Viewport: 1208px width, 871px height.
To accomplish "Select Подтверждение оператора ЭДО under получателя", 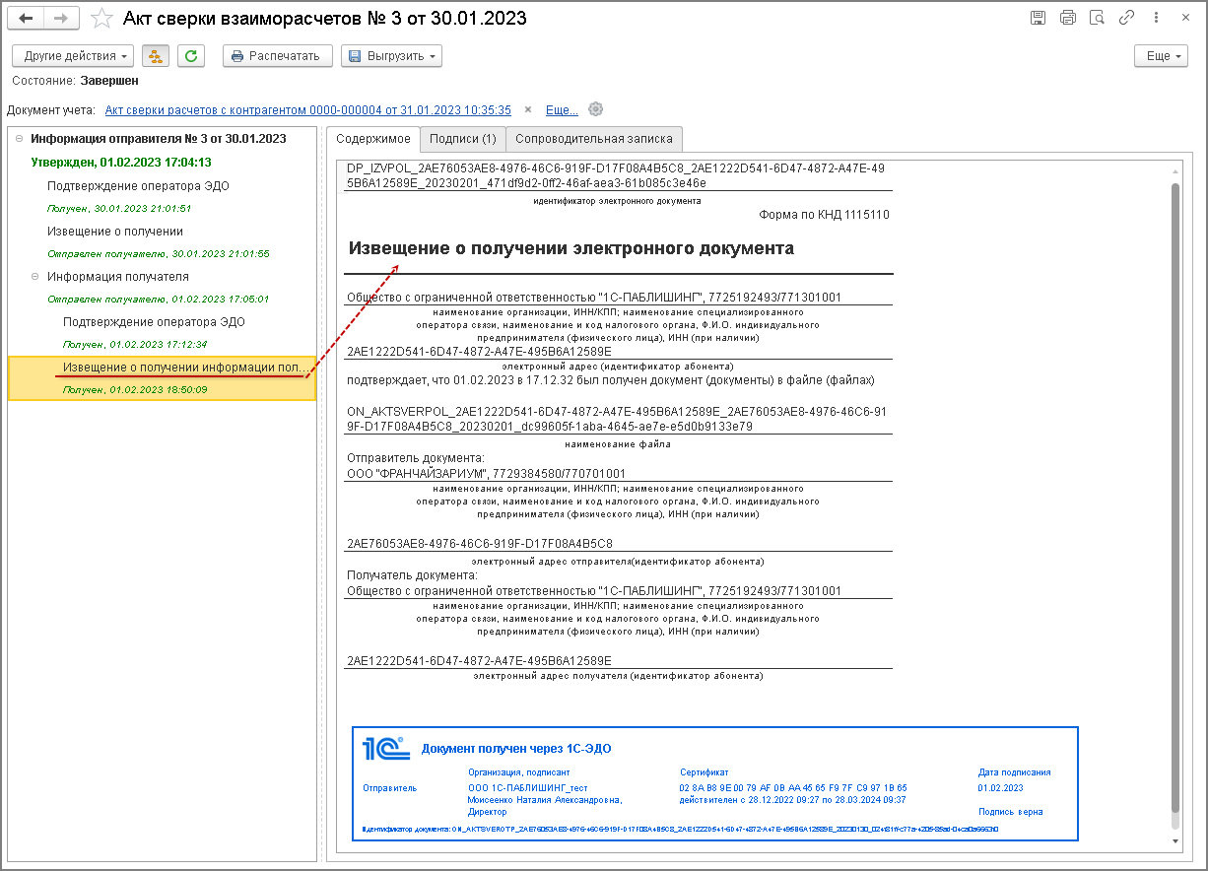I will pos(154,322).
